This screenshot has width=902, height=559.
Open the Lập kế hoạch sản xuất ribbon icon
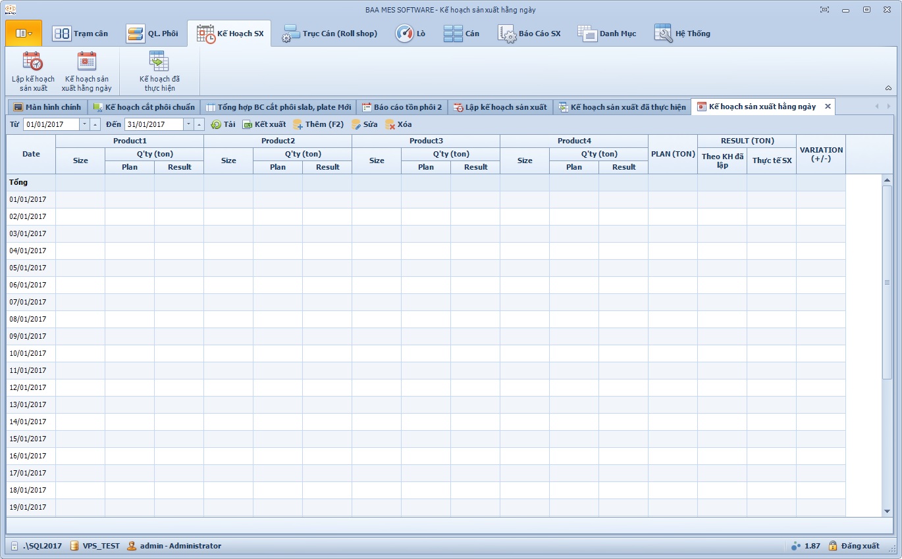pos(33,71)
